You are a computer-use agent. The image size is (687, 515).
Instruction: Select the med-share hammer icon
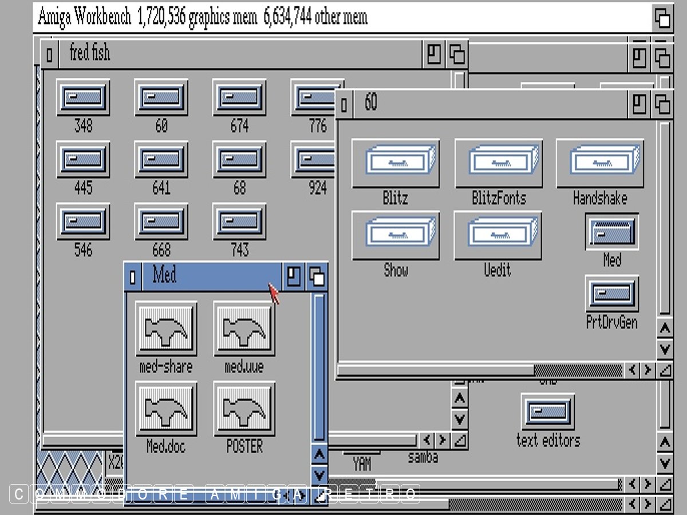click(166, 329)
